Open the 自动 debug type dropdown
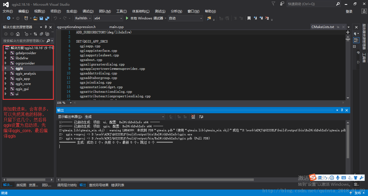 [185, 18]
